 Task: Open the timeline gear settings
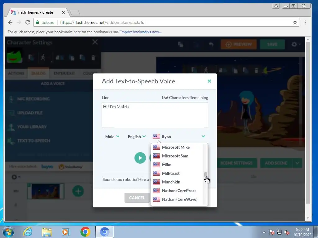(x=16, y=177)
